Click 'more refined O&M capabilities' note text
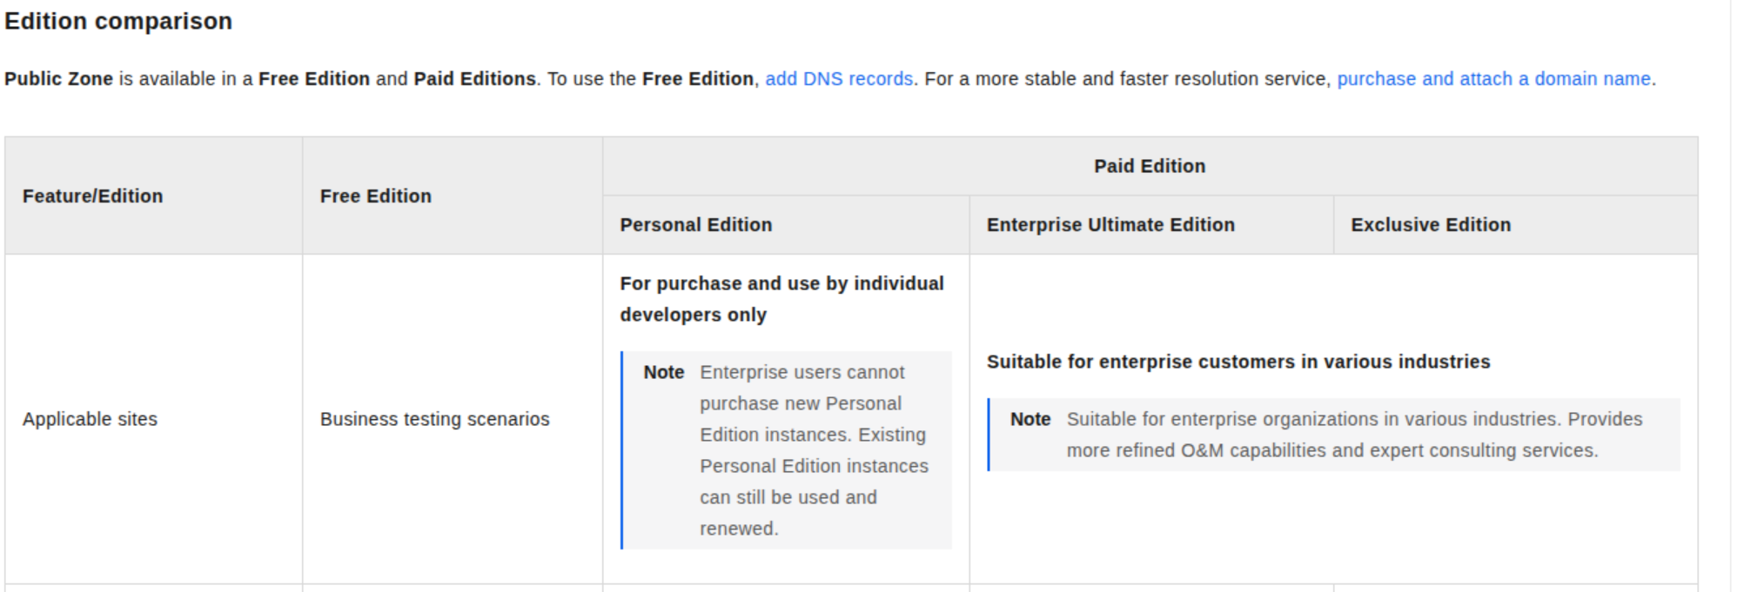Viewport: 1744px width, 592px height. click(x=1331, y=450)
